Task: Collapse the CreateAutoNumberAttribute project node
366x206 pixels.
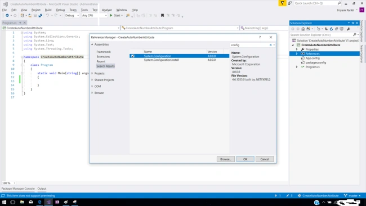Action: [x=293, y=45]
